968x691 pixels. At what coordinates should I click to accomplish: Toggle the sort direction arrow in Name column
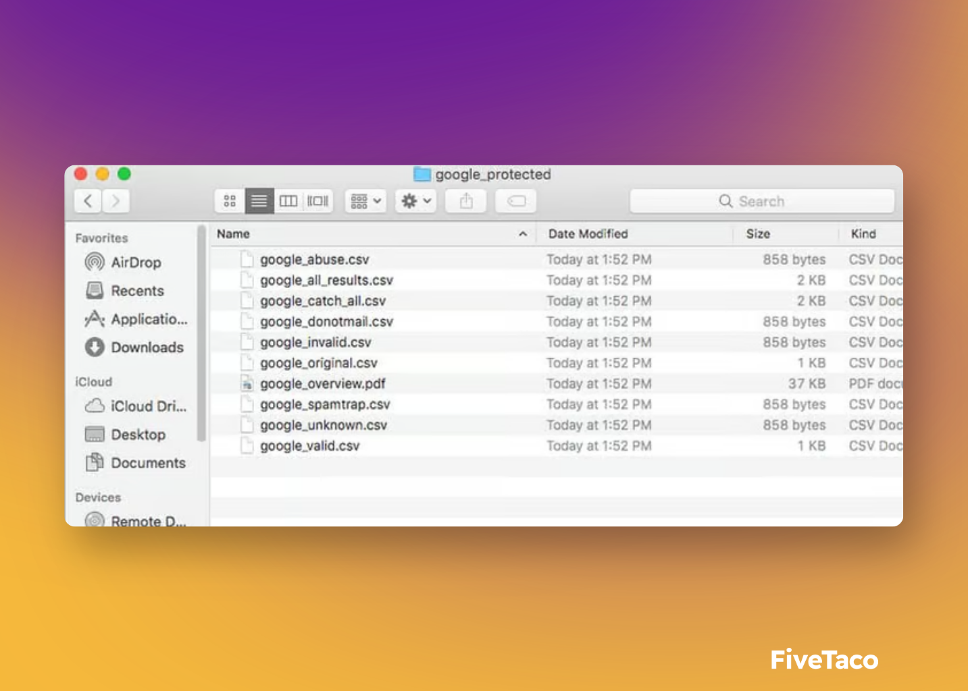coord(523,234)
